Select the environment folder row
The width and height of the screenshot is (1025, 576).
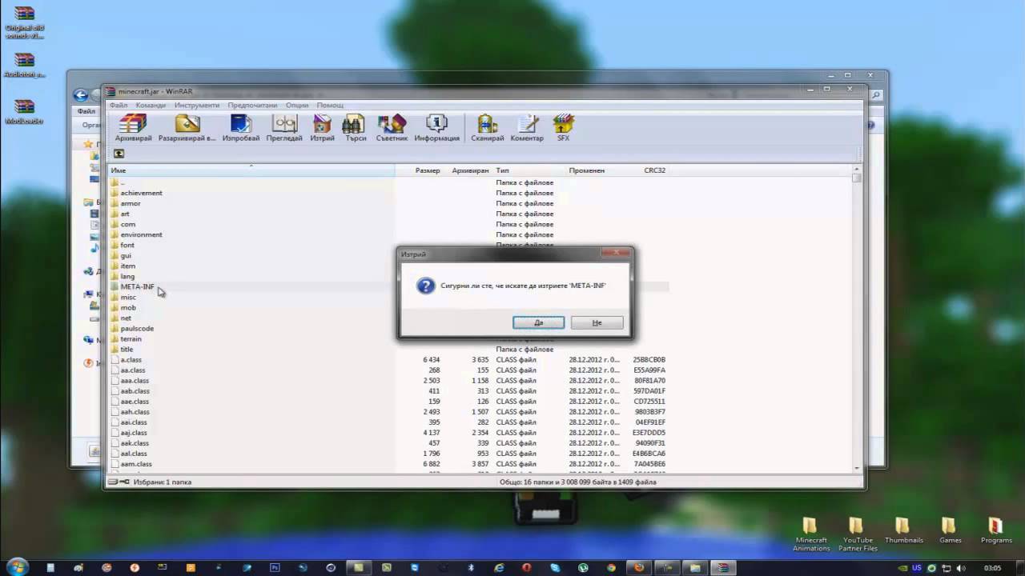[388, 234]
